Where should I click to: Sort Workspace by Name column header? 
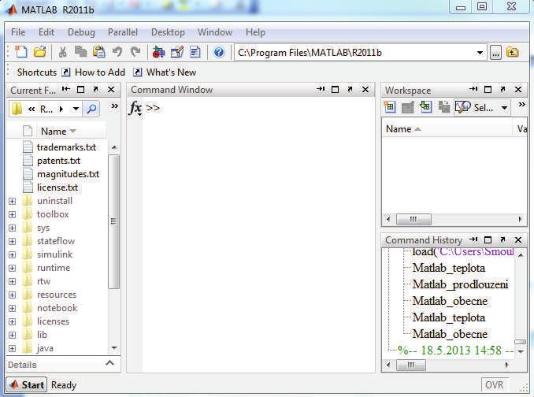pos(447,129)
